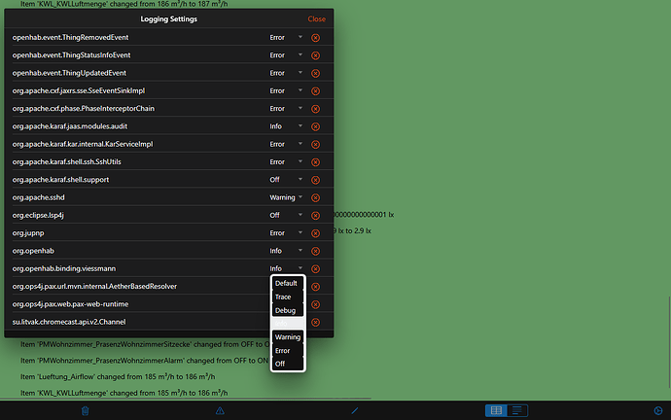This screenshot has height=420, width=671.
Task: Remove the su.litvak.chromecast Channel logger
Action: pyautogui.click(x=315, y=322)
